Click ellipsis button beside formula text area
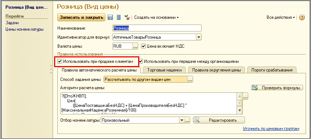 [246, 97]
